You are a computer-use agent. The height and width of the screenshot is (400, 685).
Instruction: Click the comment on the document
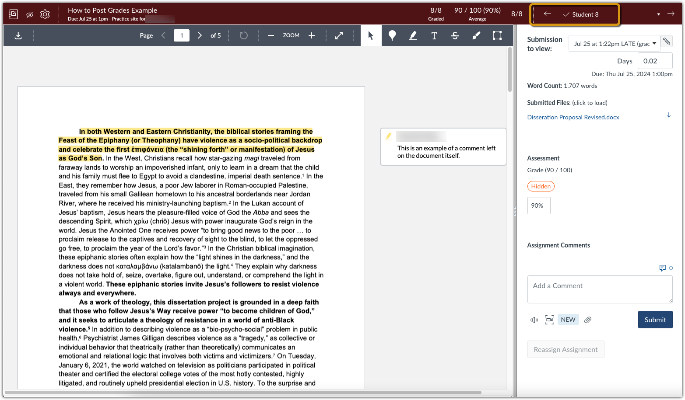[443, 146]
